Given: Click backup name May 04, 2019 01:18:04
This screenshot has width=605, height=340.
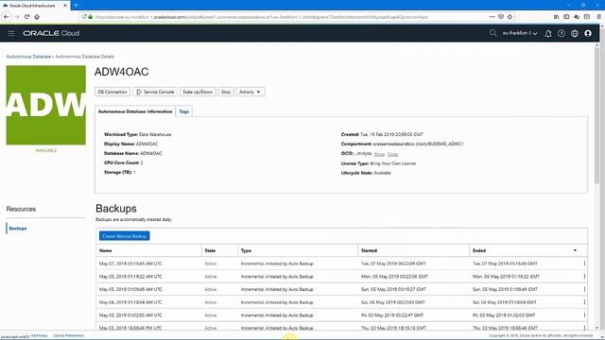Looking at the screenshot, I should click(x=130, y=302).
